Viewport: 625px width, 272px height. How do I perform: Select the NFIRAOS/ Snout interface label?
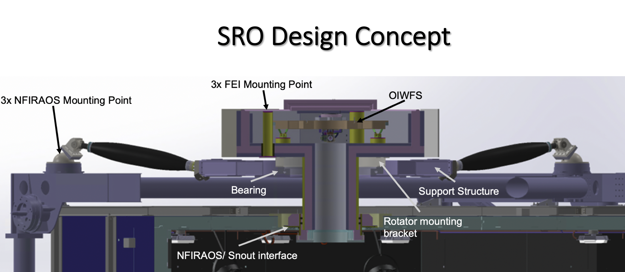click(237, 256)
